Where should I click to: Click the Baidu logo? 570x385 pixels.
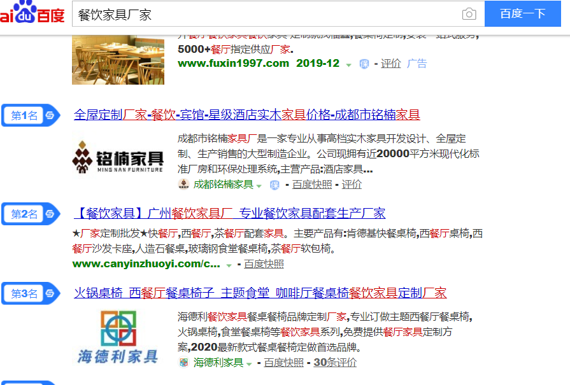32,13
